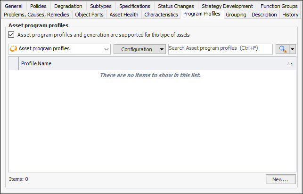Image resolution: width=303 pixels, height=194 pixels.
Task: Expand the Configuration dropdown button
Action: click(162, 49)
